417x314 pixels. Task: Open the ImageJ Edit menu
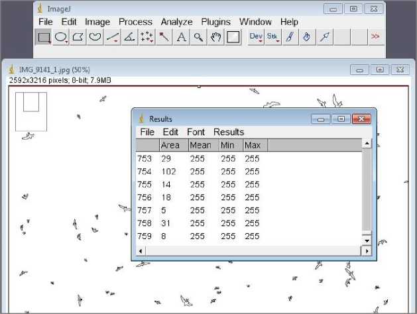point(69,22)
